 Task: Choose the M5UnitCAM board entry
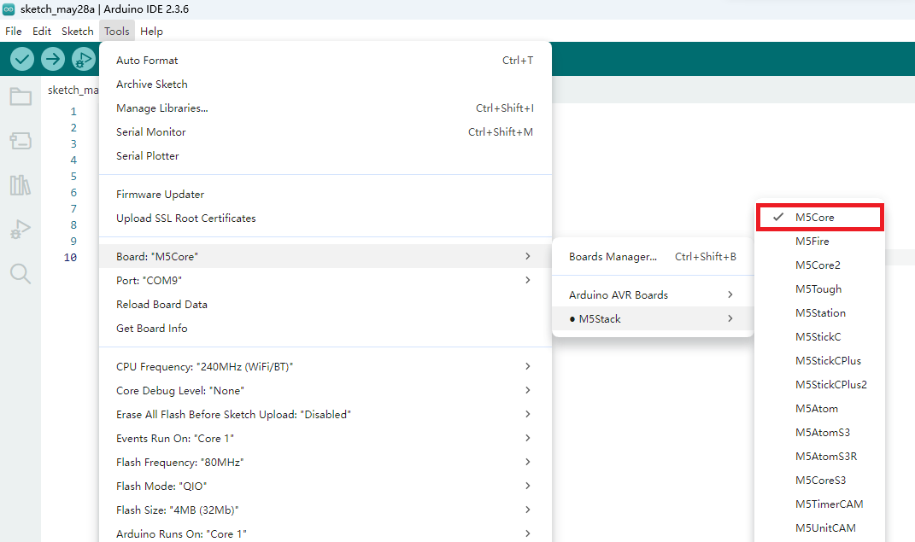(x=820, y=528)
